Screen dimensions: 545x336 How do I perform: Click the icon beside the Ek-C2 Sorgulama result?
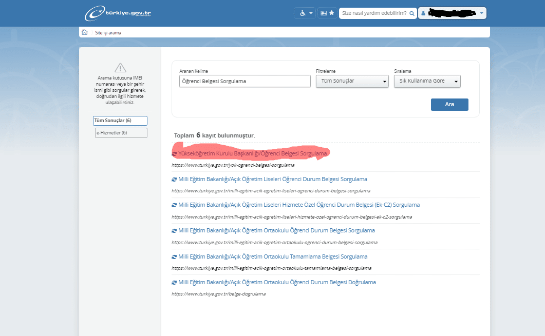174,205
